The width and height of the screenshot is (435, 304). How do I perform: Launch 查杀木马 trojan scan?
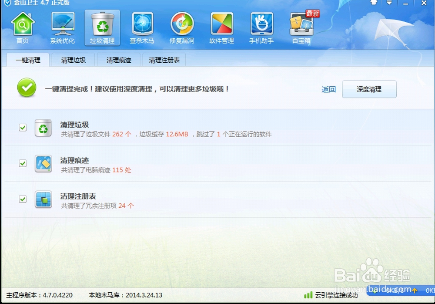pos(142,27)
